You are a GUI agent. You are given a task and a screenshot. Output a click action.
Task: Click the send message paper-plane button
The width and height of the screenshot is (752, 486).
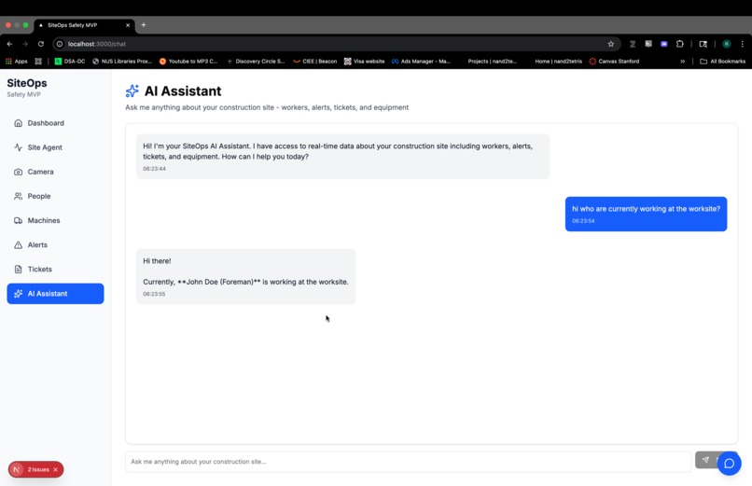[x=706, y=460]
